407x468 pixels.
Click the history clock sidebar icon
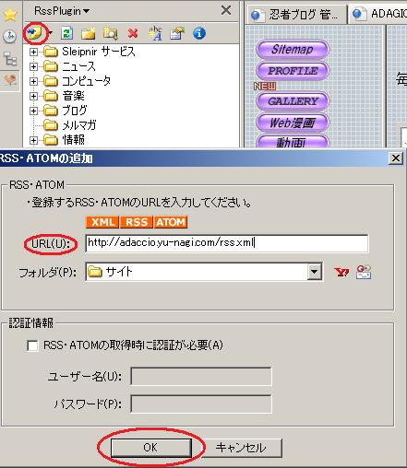click(x=10, y=36)
